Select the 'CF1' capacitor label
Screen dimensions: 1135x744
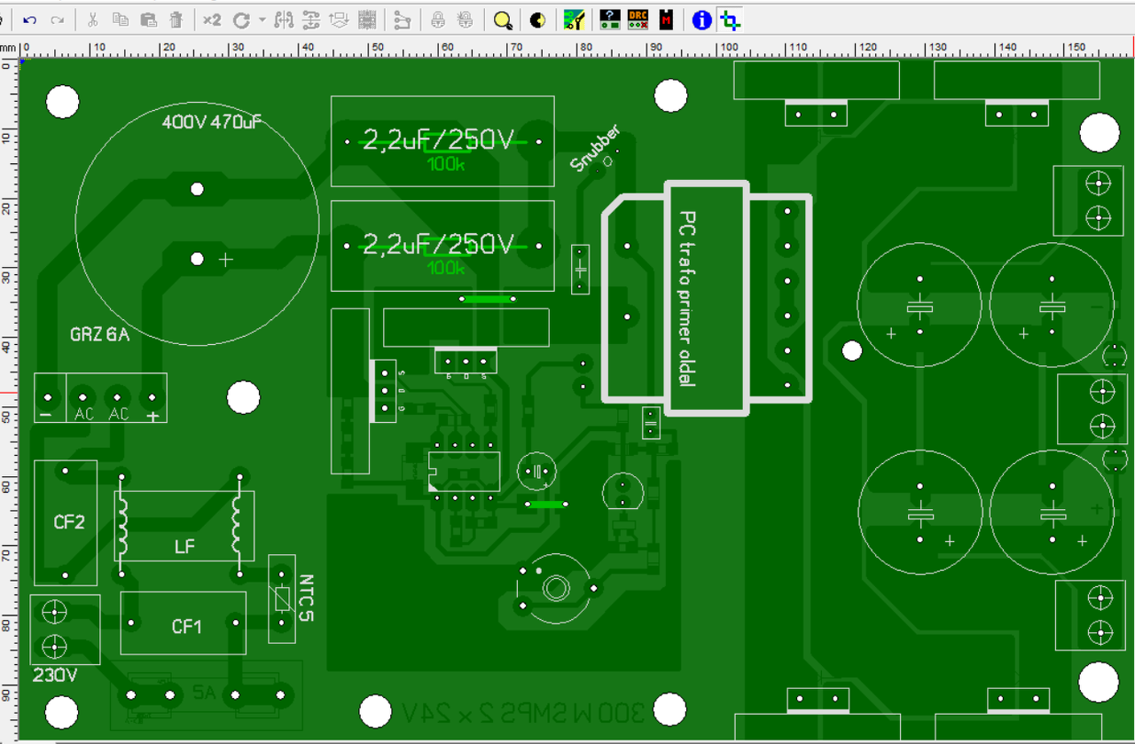point(187,627)
